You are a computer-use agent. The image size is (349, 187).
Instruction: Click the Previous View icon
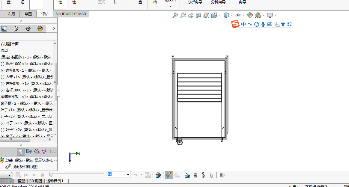click(x=190, y=15)
